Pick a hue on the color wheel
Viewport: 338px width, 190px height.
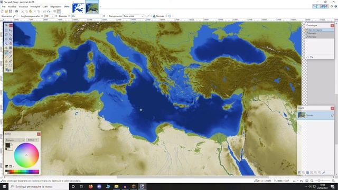click(26, 155)
